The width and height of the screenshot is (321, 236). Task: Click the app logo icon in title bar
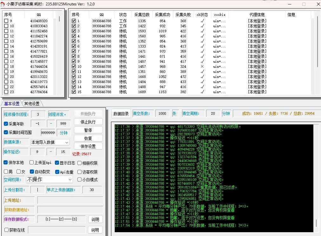click(3, 4)
